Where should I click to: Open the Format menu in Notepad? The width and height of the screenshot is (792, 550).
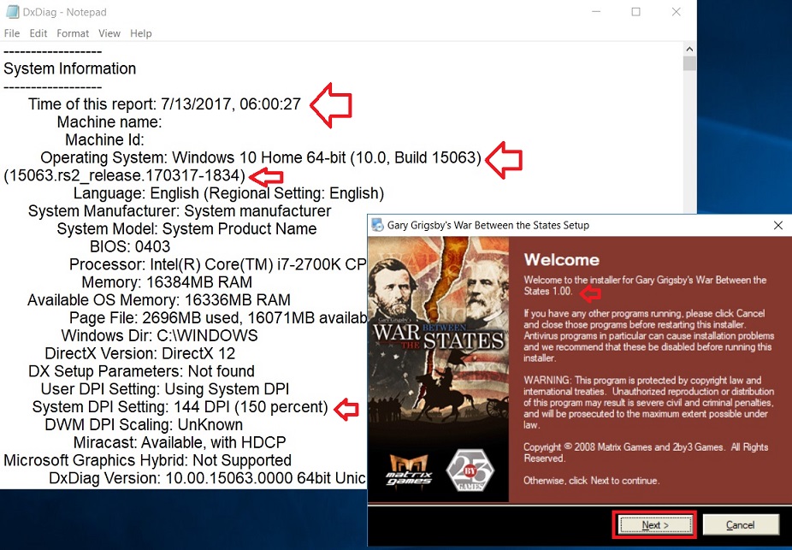tap(73, 33)
